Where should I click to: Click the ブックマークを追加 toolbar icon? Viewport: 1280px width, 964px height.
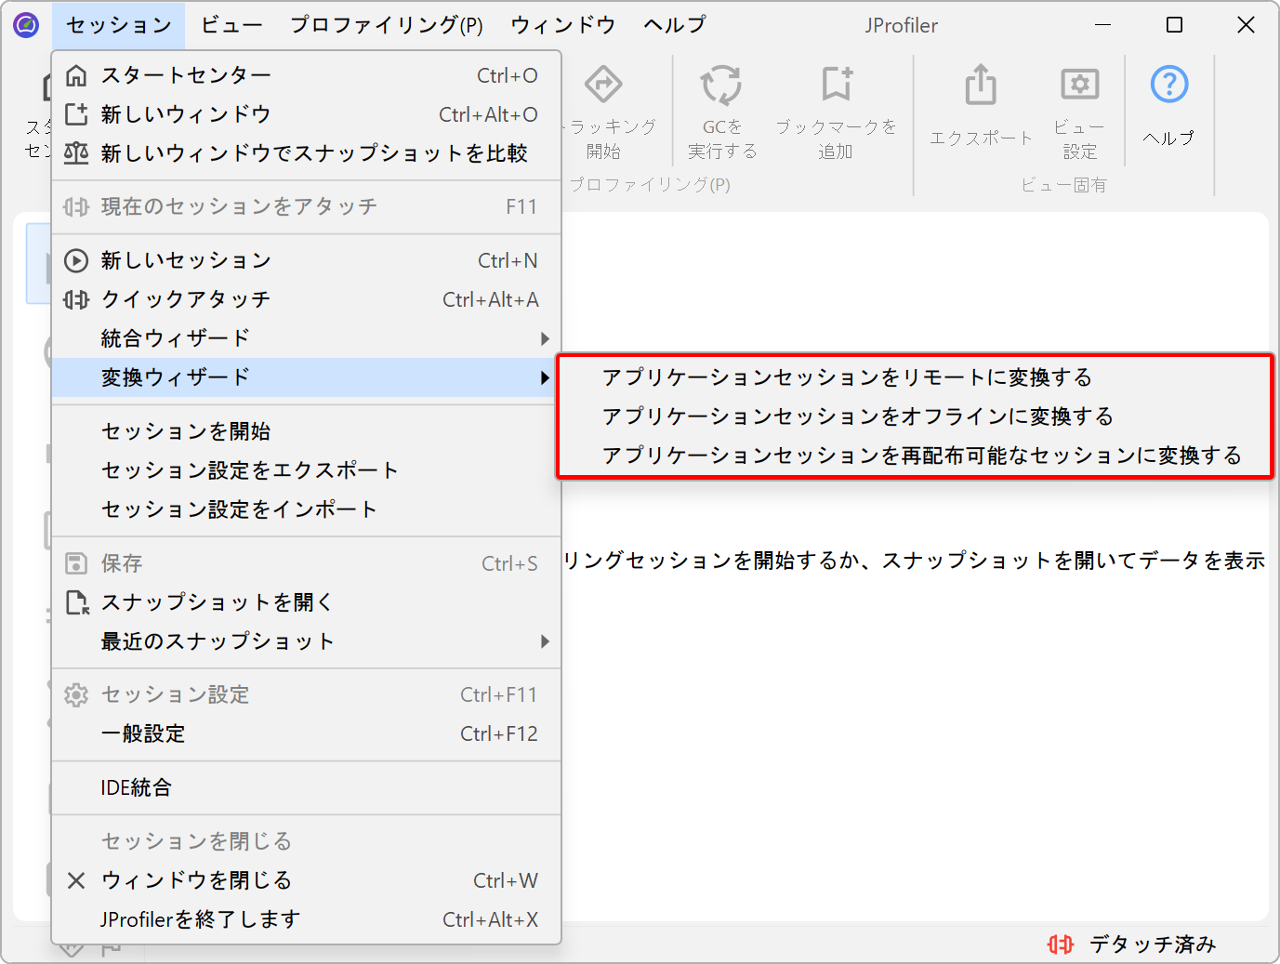[836, 86]
